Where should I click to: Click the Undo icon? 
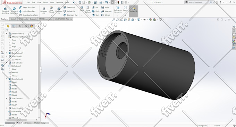tap(107, 2)
